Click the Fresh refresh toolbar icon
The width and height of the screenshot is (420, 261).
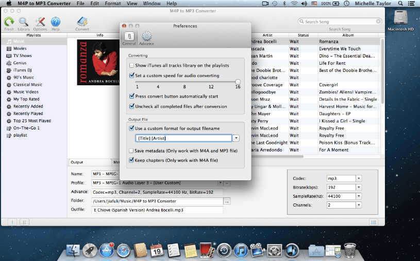pos(9,22)
